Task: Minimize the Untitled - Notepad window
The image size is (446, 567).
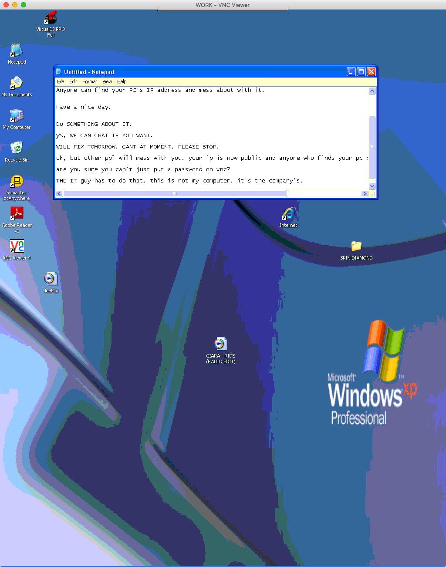Action: tap(351, 72)
